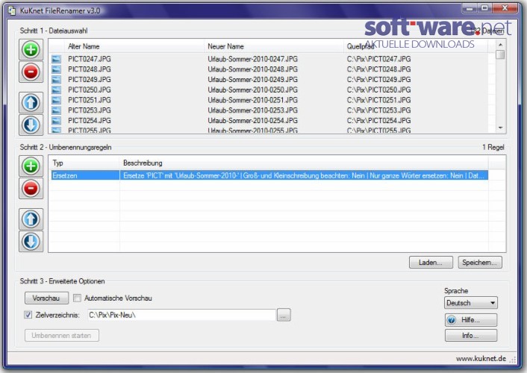Toggle the Automatische Vorschau checkbox
The width and height of the screenshot is (527, 373).
click(78, 298)
